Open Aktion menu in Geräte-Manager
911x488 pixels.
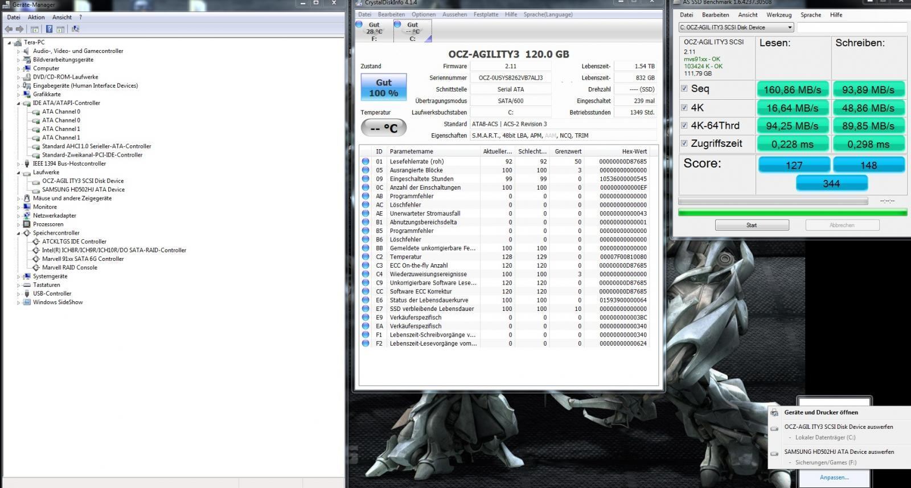[x=36, y=17]
